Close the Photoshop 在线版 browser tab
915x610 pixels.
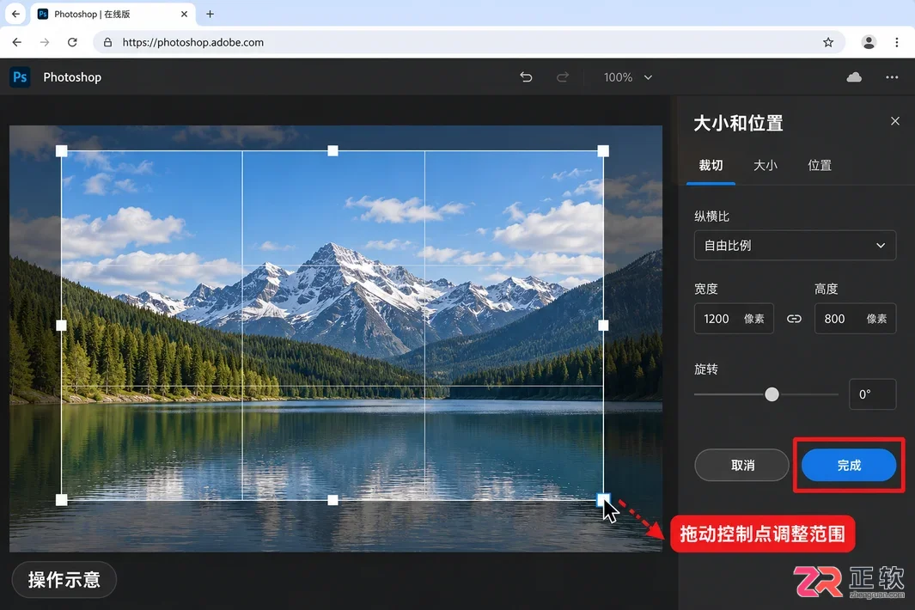tap(185, 14)
